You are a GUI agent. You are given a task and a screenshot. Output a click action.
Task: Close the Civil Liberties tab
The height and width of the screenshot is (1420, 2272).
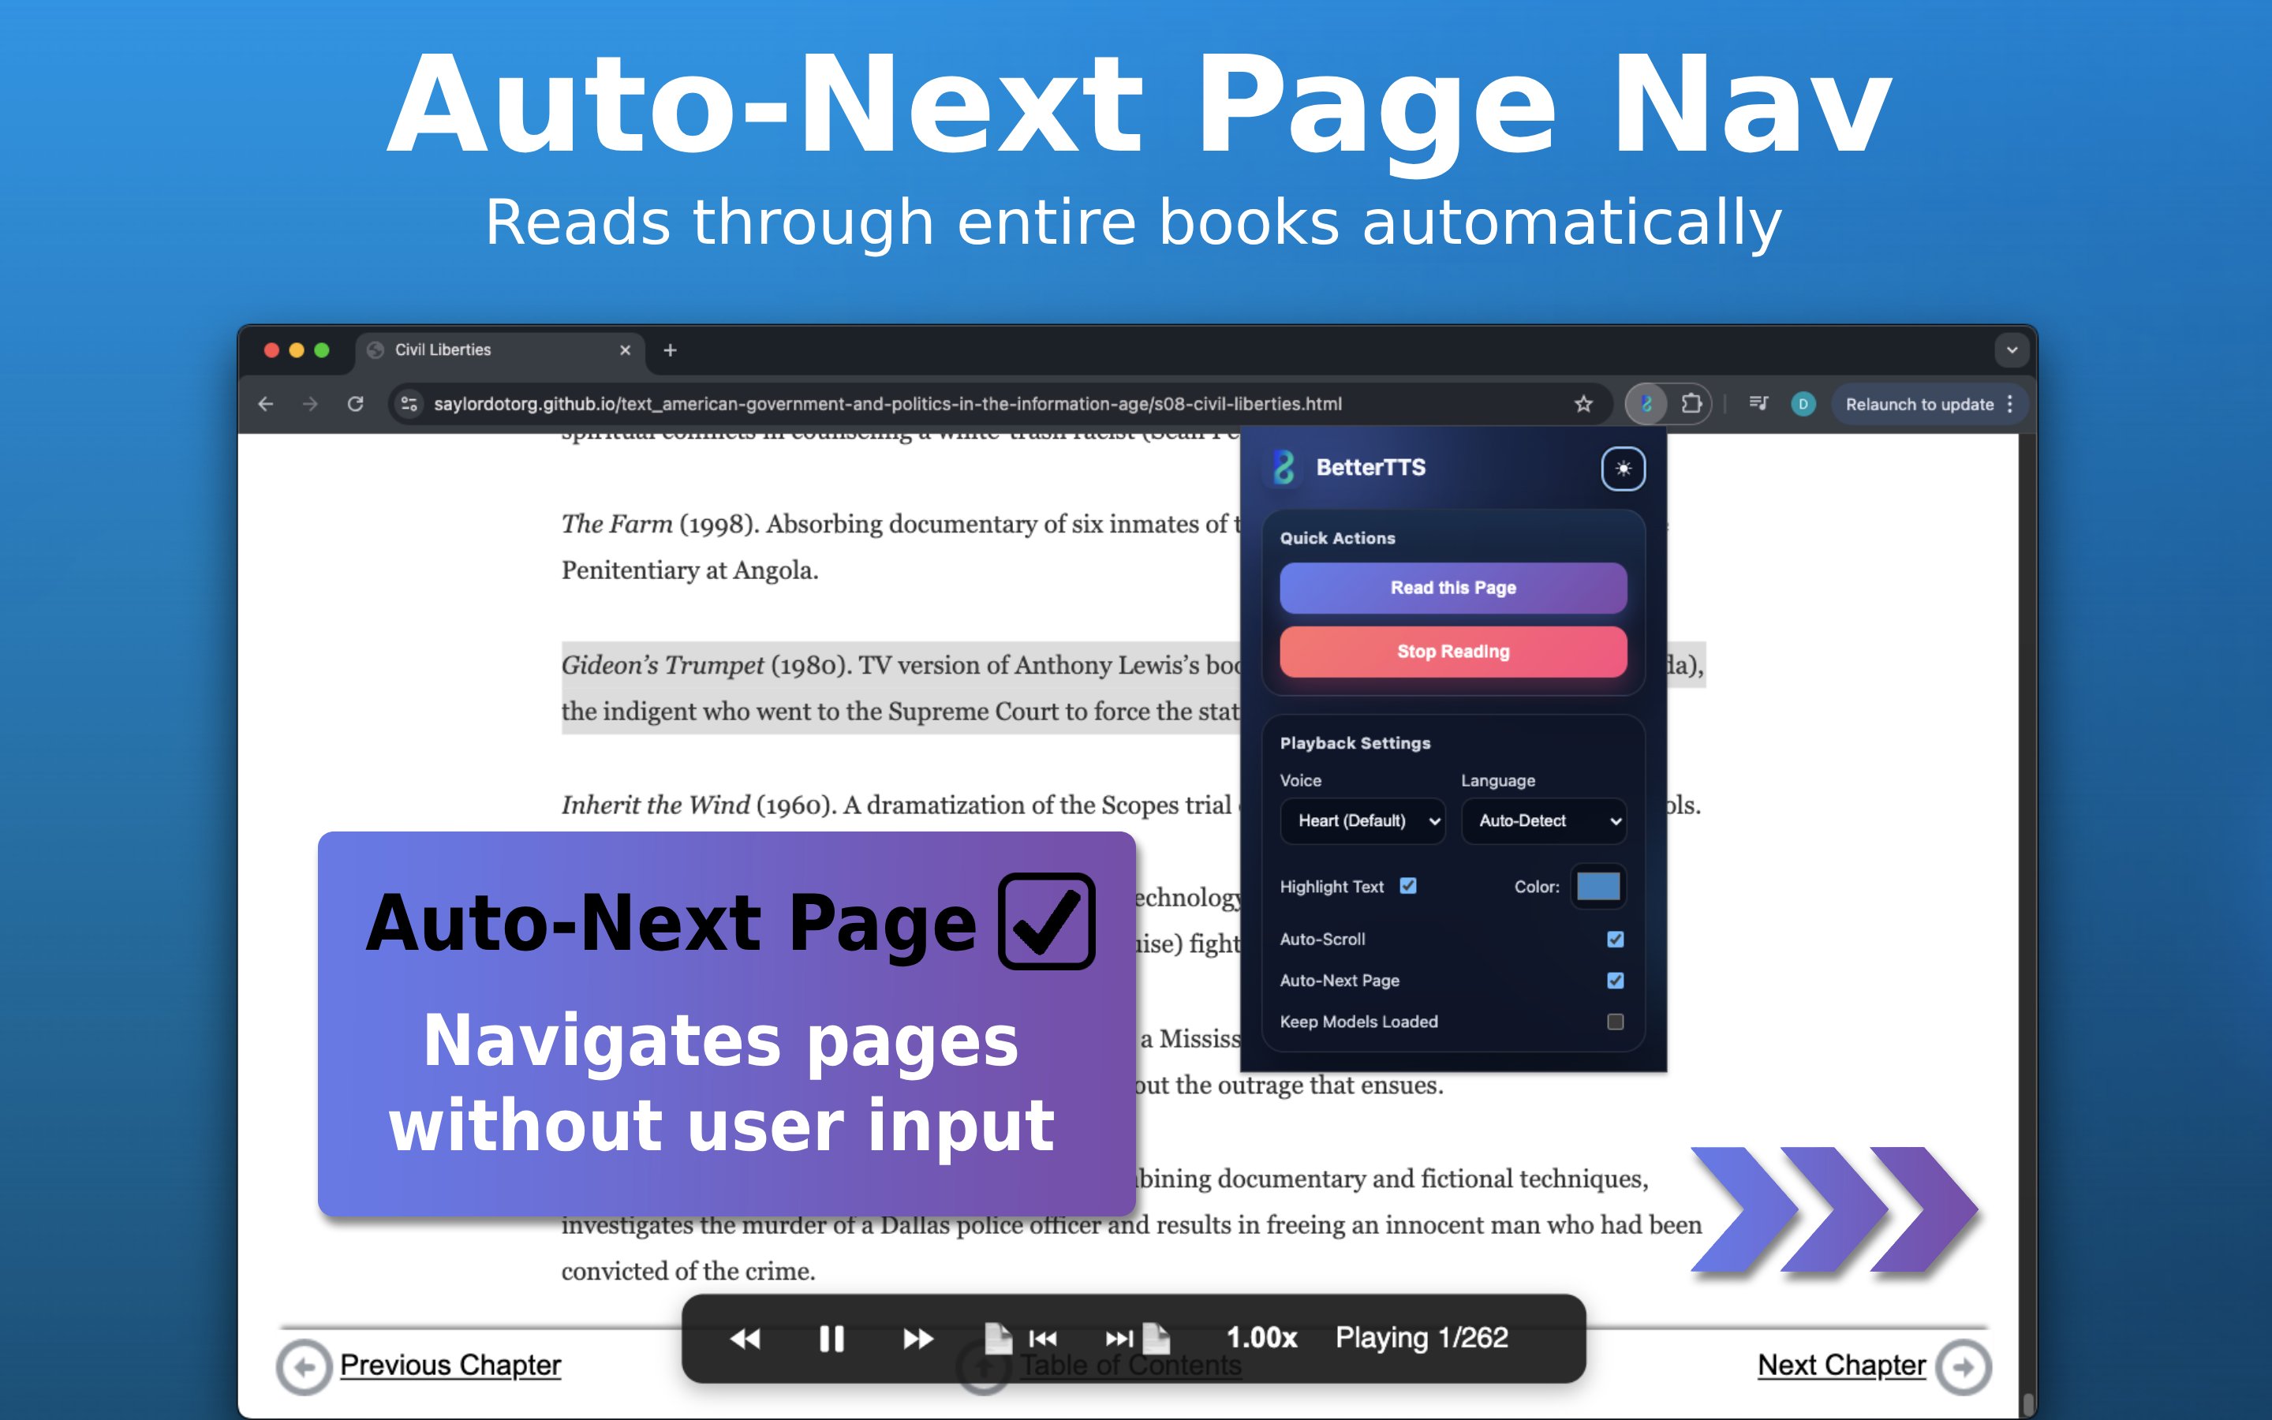(626, 350)
